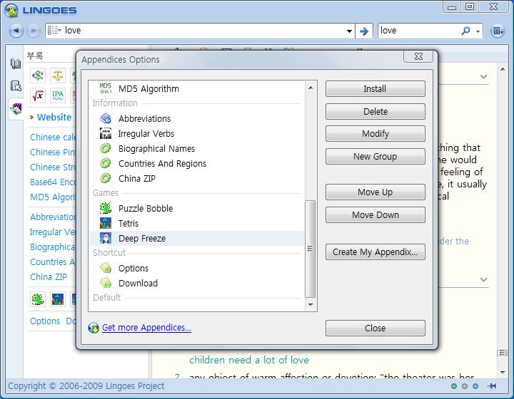Click the blue dot in status bar
Viewport: 514px width, 399px height.
tap(475, 386)
